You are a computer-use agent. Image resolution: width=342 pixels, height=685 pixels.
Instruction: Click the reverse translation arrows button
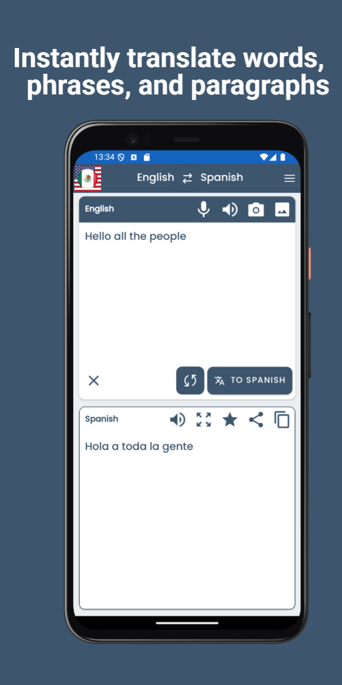coord(190,381)
